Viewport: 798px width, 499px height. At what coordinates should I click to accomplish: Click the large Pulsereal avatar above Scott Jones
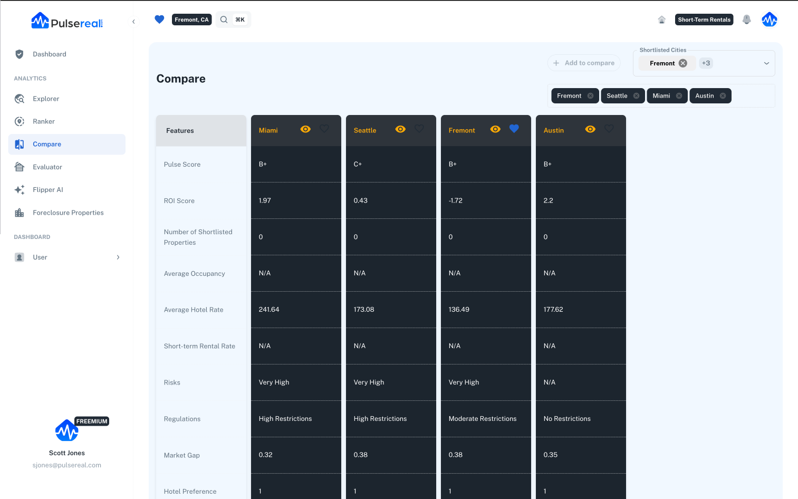pos(67,431)
